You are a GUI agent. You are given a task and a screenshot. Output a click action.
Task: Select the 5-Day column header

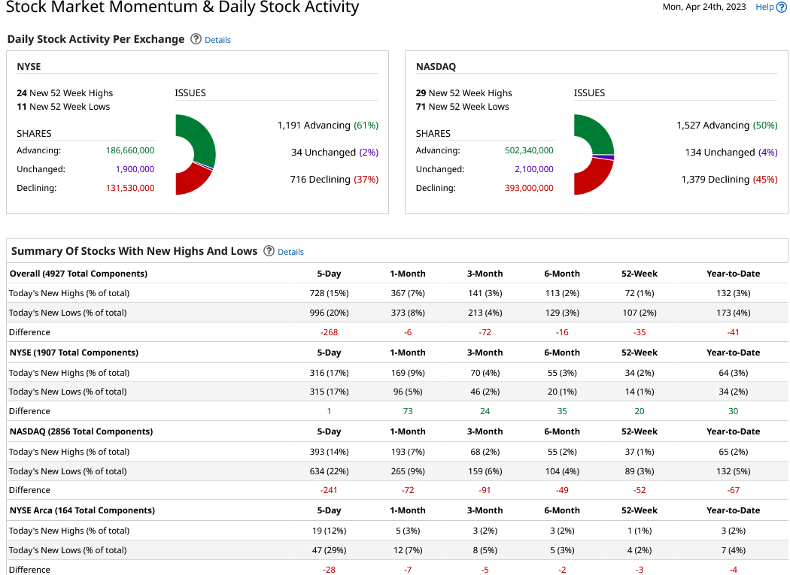click(x=329, y=274)
